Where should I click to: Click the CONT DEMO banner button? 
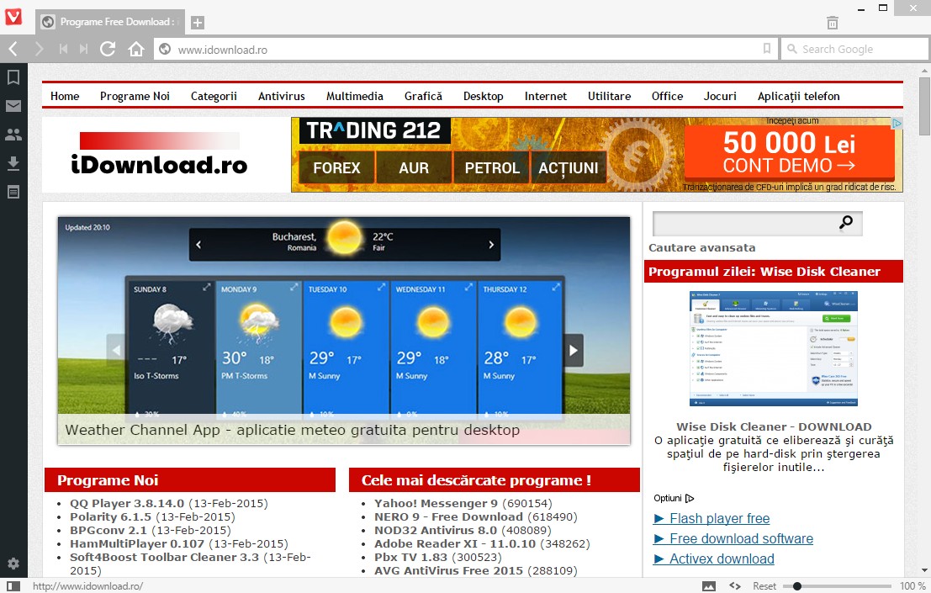pyautogui.click(x=789, y=153)
